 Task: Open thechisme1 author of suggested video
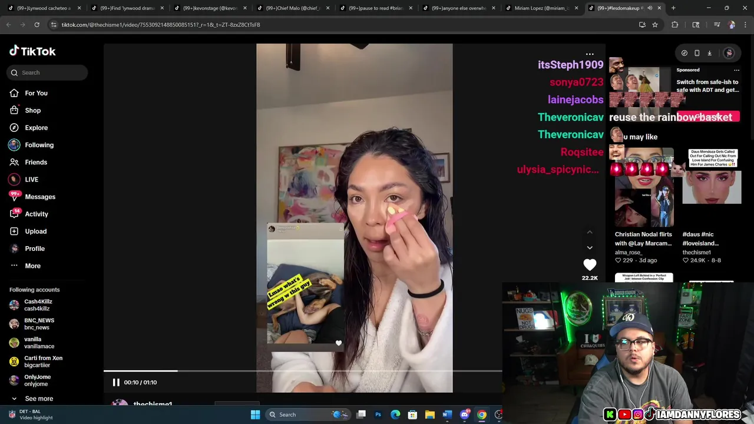coord(697,252)
